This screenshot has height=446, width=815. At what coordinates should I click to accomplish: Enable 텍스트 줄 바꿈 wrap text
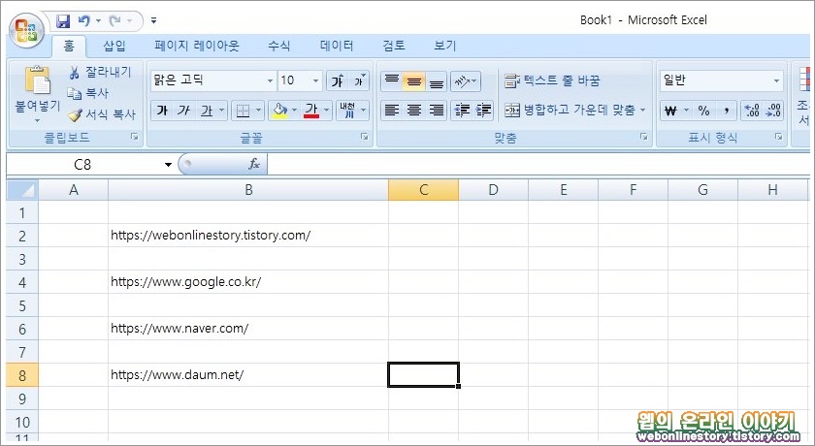pyautogui.click(x=552, y=80)
